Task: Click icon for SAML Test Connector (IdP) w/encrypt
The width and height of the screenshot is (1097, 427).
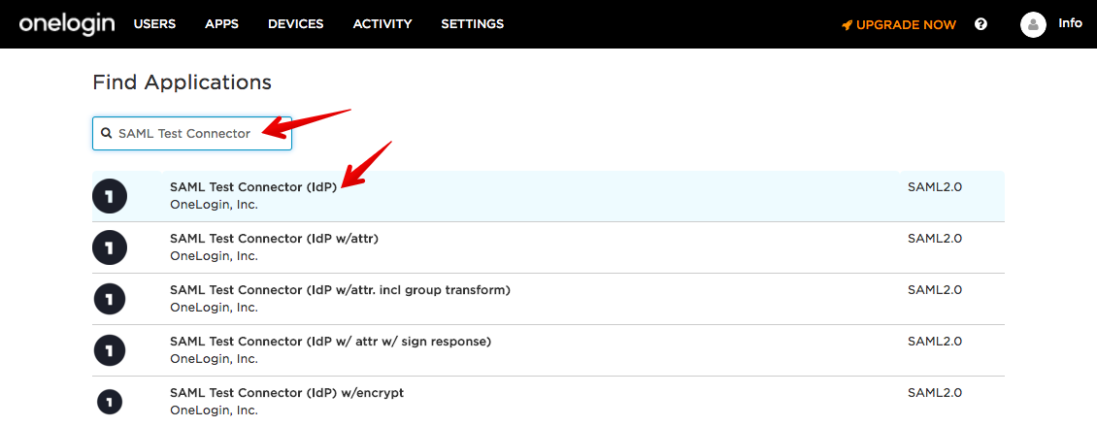Action: (110, 401)
